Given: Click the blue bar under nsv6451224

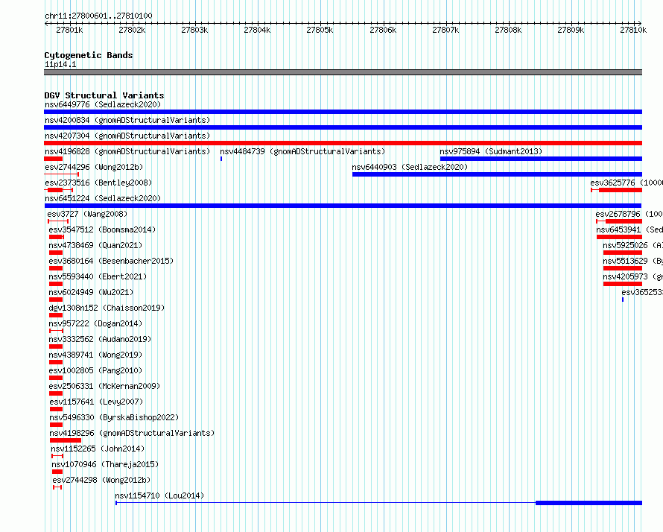Looking at the screenshot, I should point(343,206).
